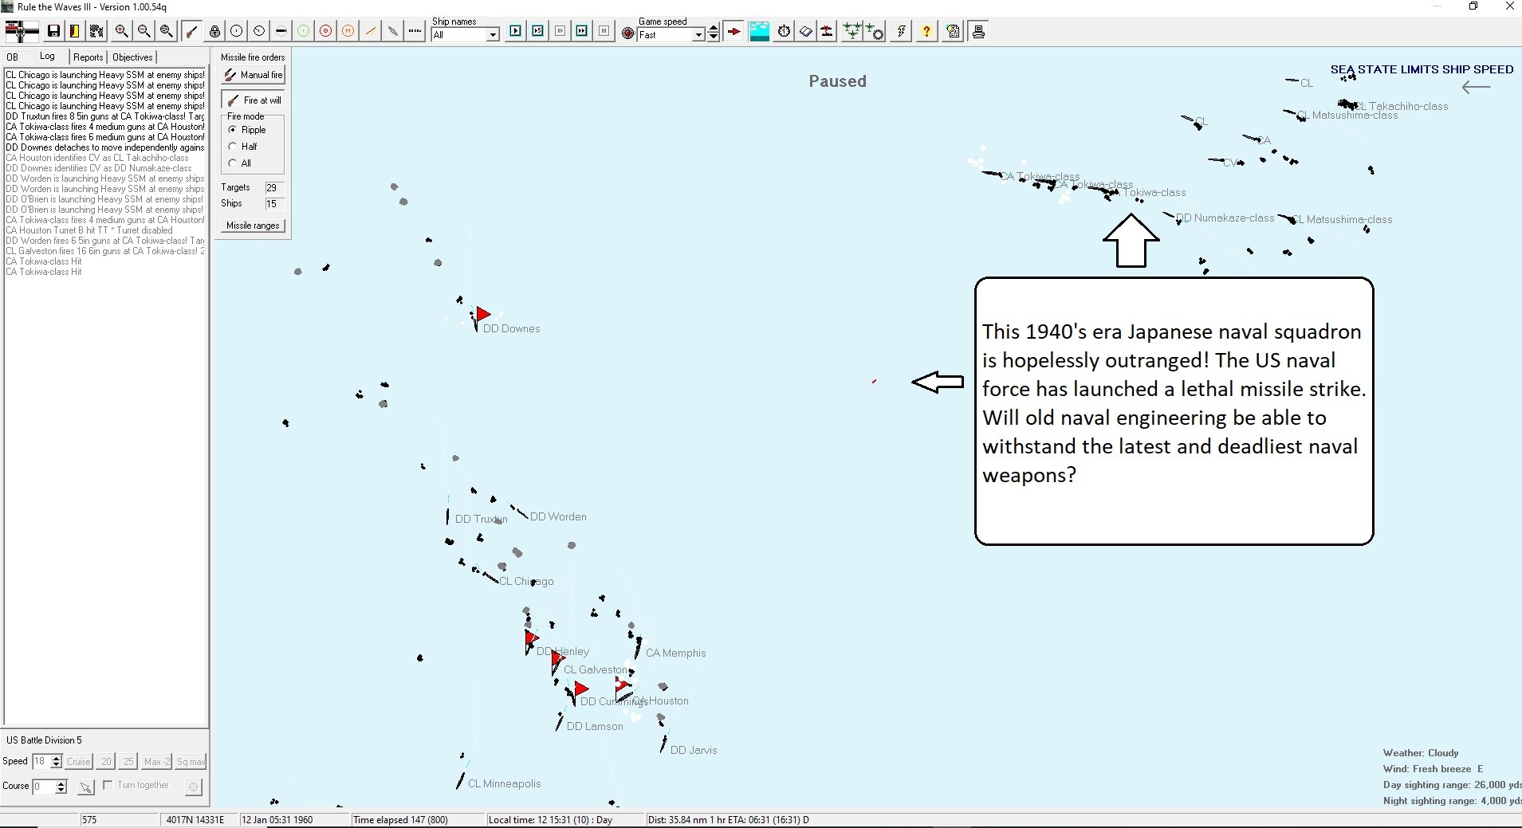Switch to the Reports tab
Image resolution: width=1522 pixels, height=828 pixels.
88,57
